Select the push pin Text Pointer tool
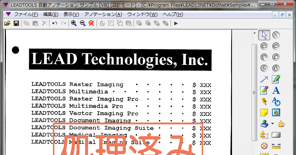This screenshot has width=296, height=155. coord(264,101)
